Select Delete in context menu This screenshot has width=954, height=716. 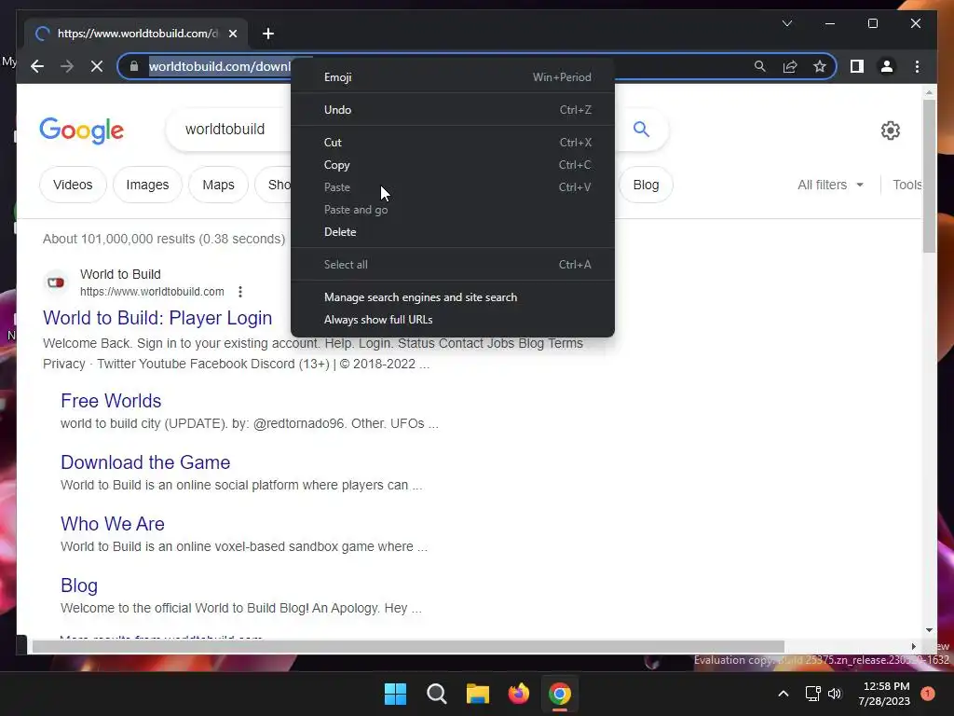click(x=453, y=232)
